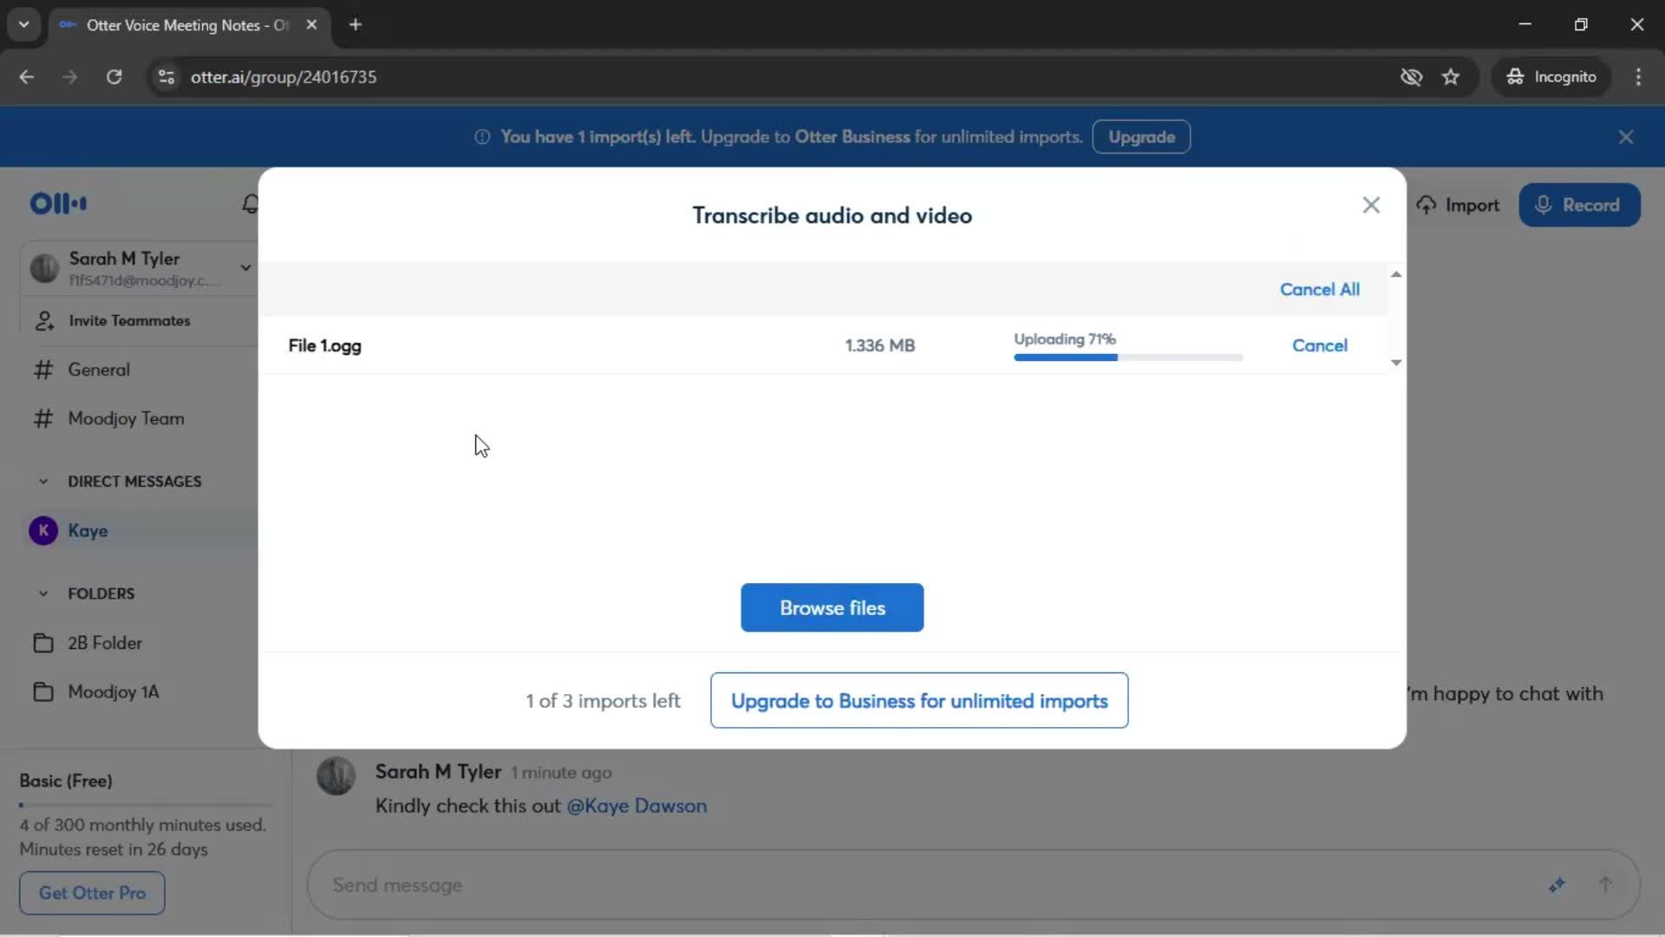Open a new browser tab
Viewport: 1665px width, 937px height.
356,25
